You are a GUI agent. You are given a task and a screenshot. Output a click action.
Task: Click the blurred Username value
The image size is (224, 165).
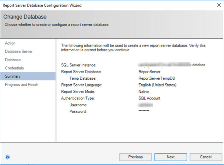[145, 105]
